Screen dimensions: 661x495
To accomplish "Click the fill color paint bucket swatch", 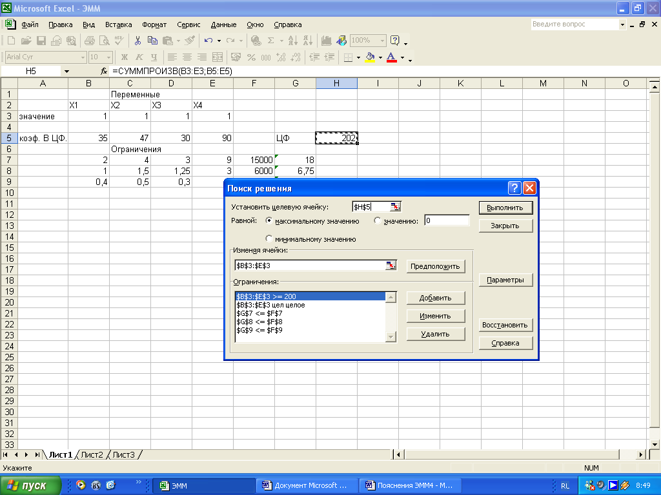I will click(370, 57).
